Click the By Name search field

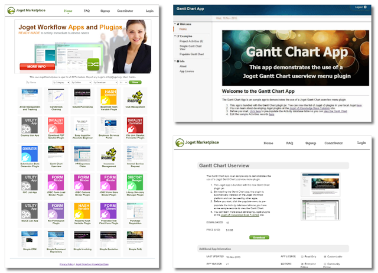pos(38,83)
